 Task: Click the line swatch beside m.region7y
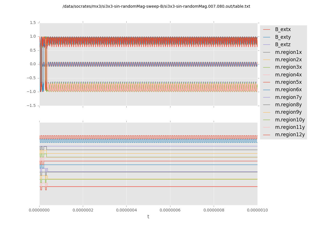267,97
